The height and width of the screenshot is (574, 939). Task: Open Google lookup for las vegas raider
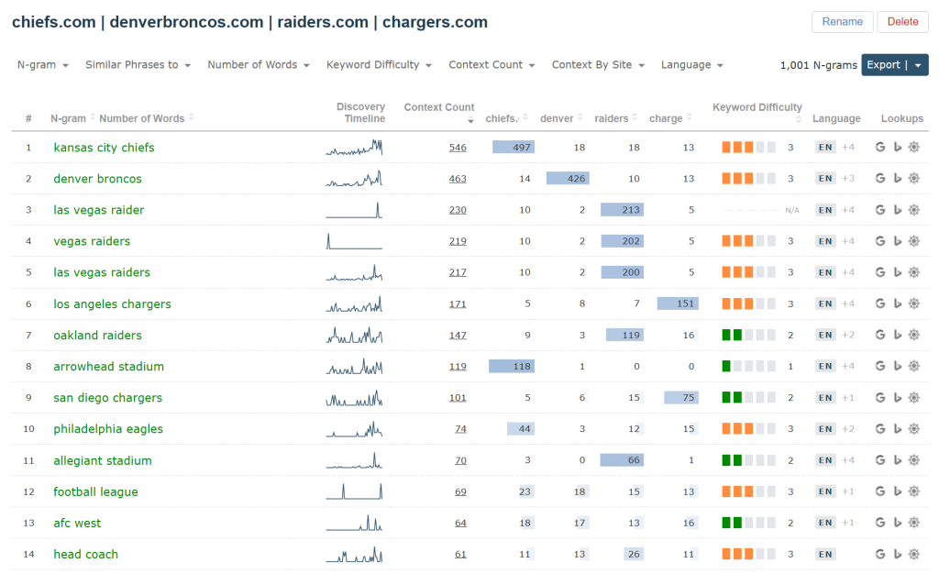pyautogui.click(x=879, y=210)
